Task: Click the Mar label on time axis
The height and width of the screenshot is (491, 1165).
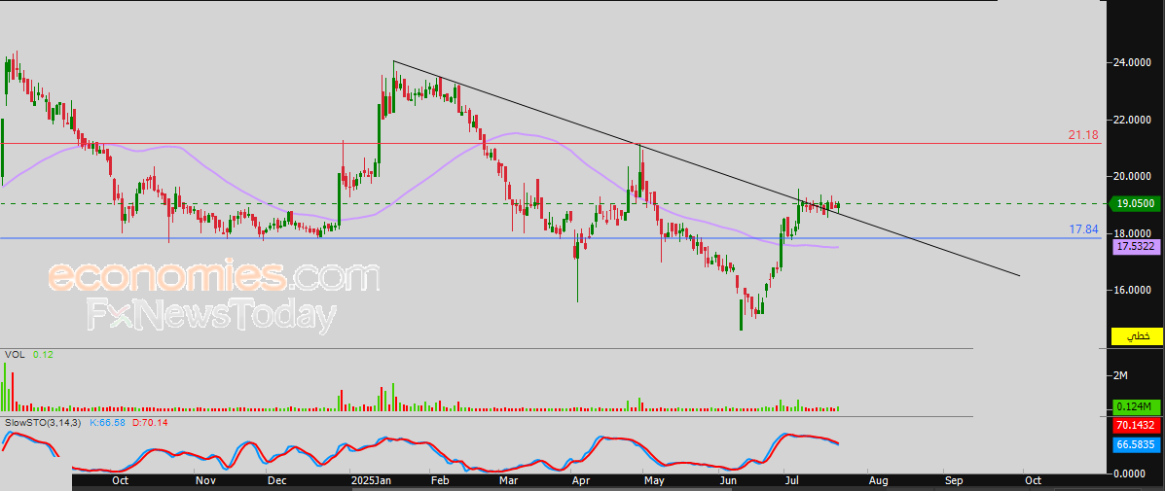Action: click(508, 480)
